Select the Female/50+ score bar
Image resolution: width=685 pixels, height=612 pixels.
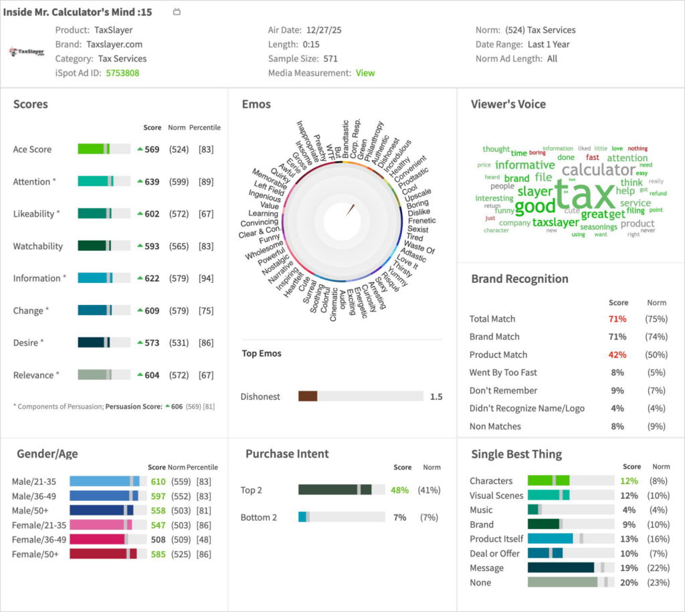[104, 554]
